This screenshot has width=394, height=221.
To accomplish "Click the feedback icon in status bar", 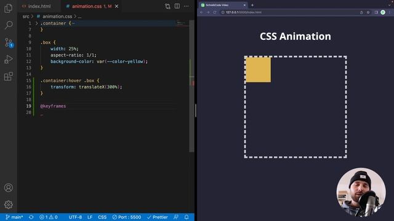I will (176, 217).
